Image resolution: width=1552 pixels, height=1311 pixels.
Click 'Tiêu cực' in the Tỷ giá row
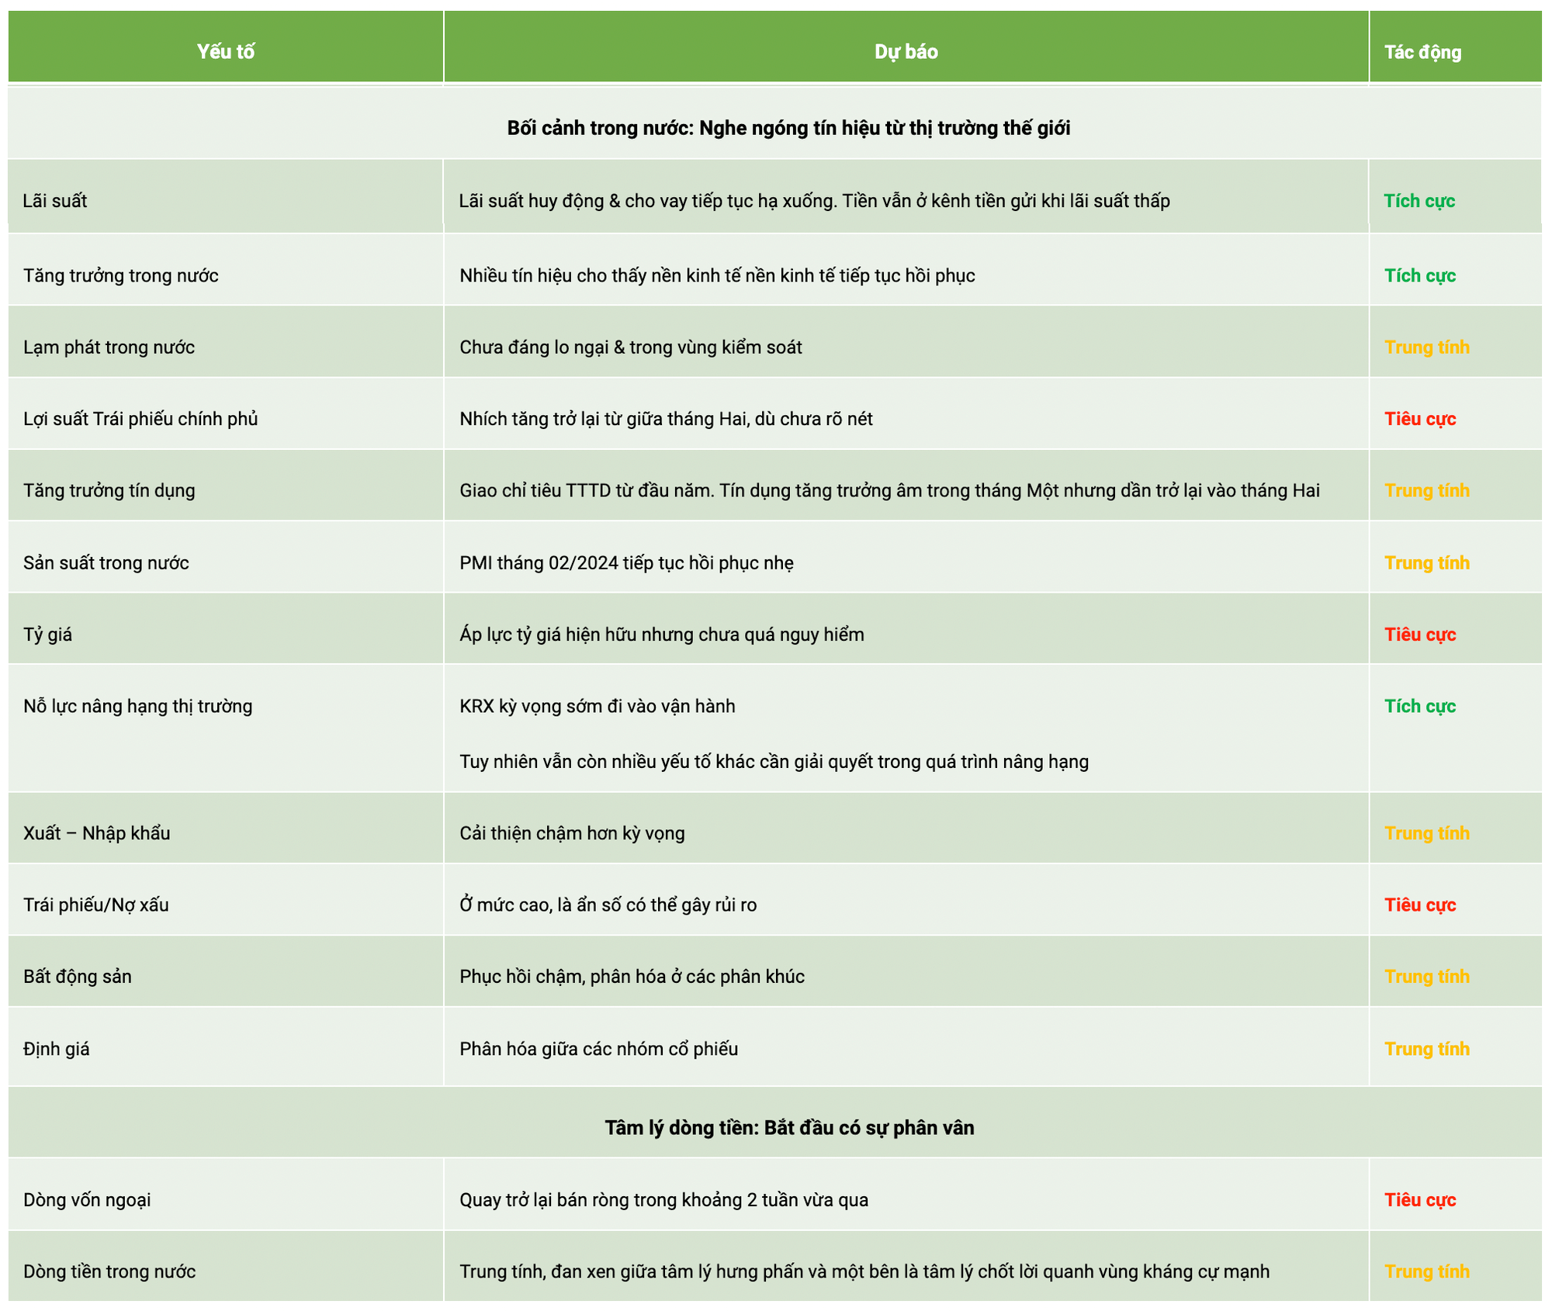tap(1419, 635)
